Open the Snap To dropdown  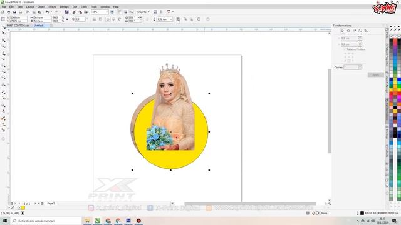[x=143, y=12]
